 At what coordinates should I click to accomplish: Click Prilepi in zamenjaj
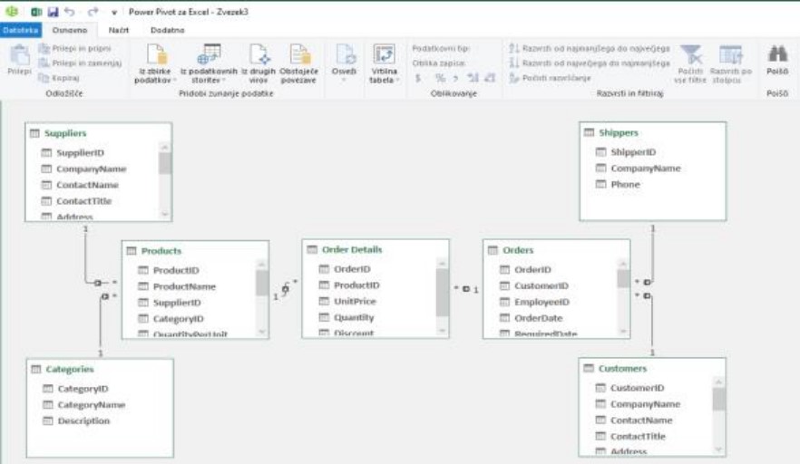click(80, 63)
